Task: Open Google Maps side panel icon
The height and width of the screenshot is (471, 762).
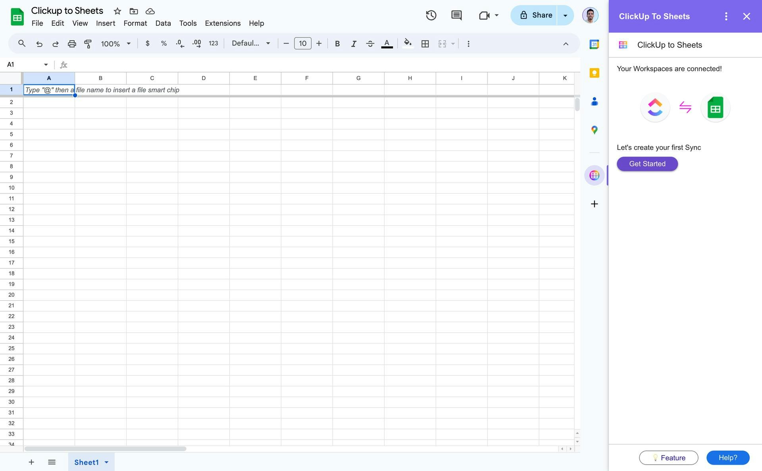Action: (594, 130)
